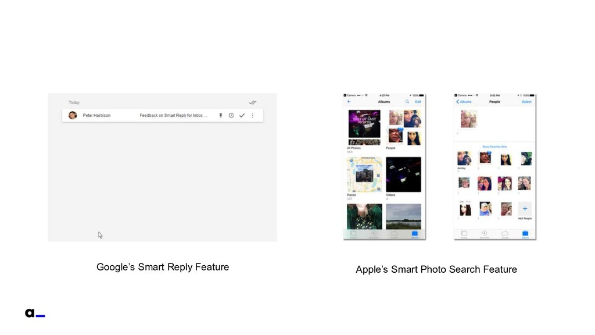595x335 pixels.
Task: Tap the 'All Photos' album label
Action: [x=354, y=148]
